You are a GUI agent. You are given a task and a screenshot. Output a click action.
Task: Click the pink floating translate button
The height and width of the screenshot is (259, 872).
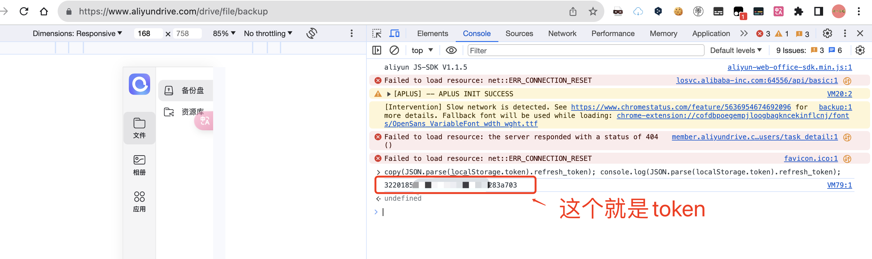204,120
